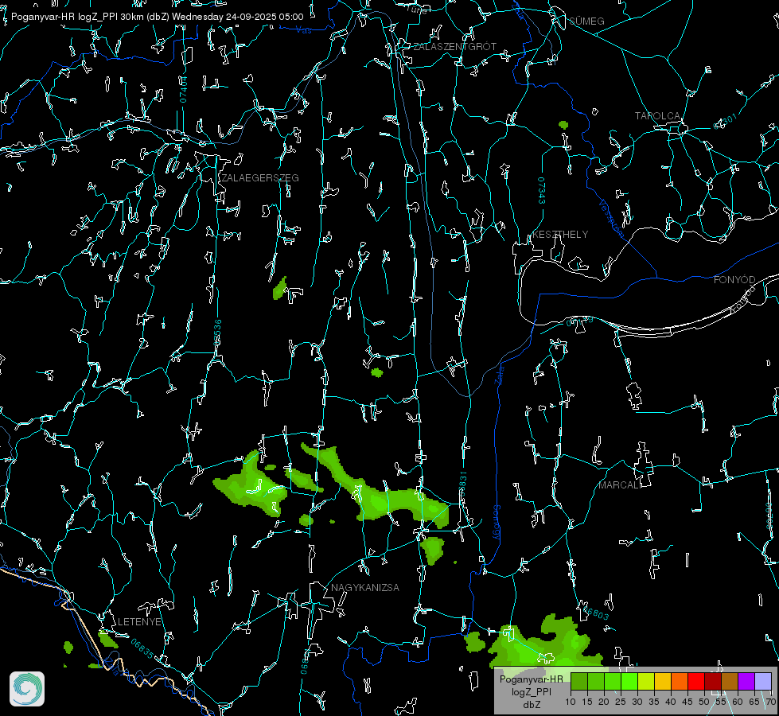The width and height of the screenshot is (779, 716).
Task: Click the blue Zala county label
Action: point(499,375)
